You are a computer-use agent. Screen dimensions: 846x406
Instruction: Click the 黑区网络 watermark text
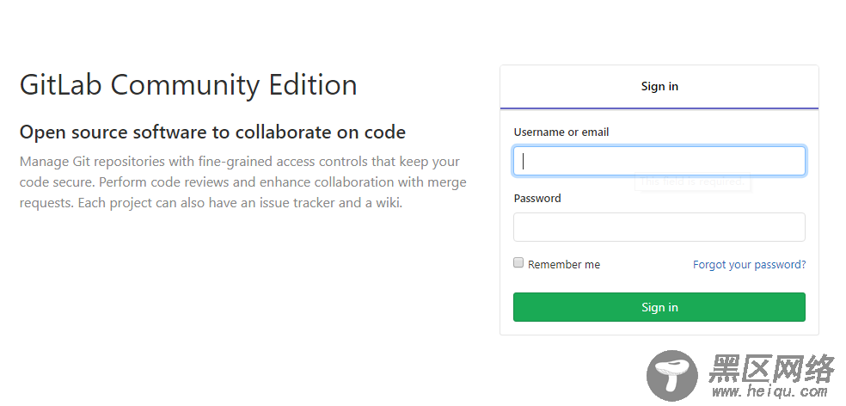click(771, 369)
